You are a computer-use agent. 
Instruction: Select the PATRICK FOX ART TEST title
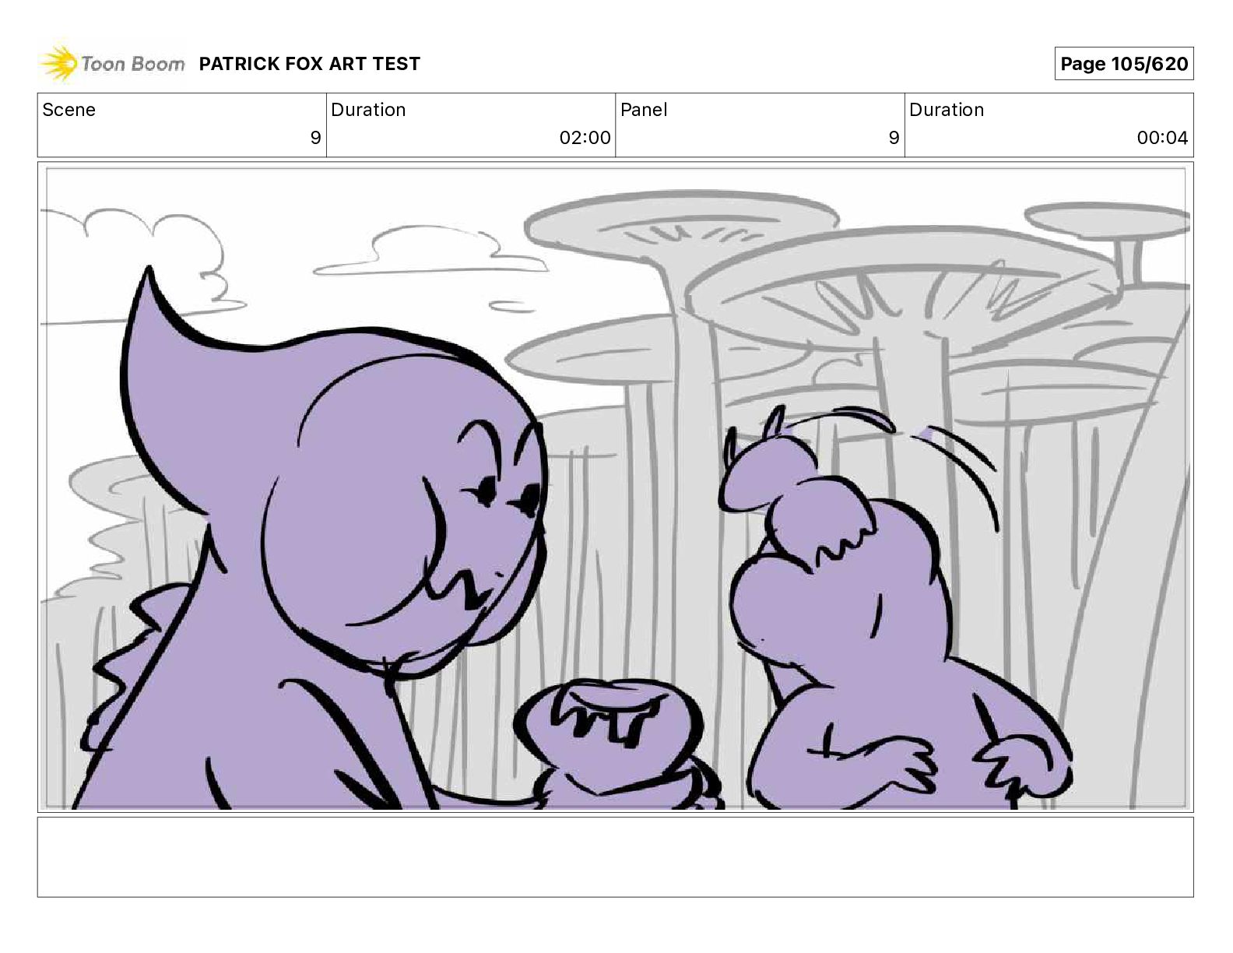(310, 64)
